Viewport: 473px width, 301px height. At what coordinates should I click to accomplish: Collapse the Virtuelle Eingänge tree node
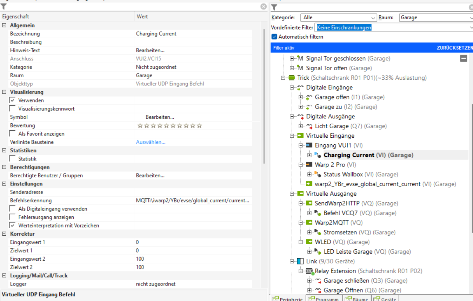coord(292,136)
